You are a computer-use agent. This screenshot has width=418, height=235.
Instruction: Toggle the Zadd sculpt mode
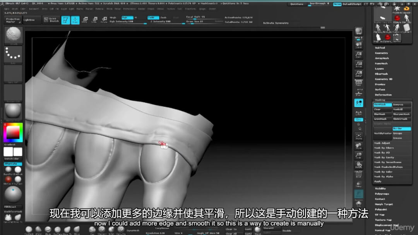[153, 17]
